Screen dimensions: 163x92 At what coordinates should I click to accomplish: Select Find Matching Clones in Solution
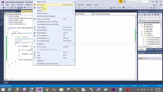pyautogui.click(x=54, y=64)
